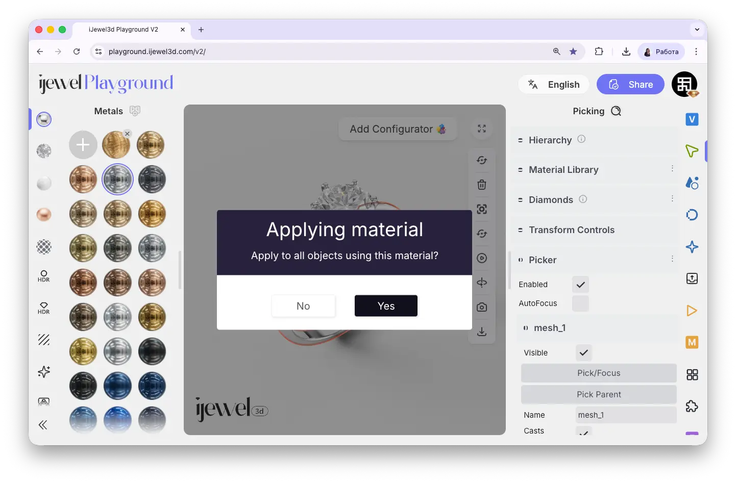Bookmark the page with the star icon

573,52
